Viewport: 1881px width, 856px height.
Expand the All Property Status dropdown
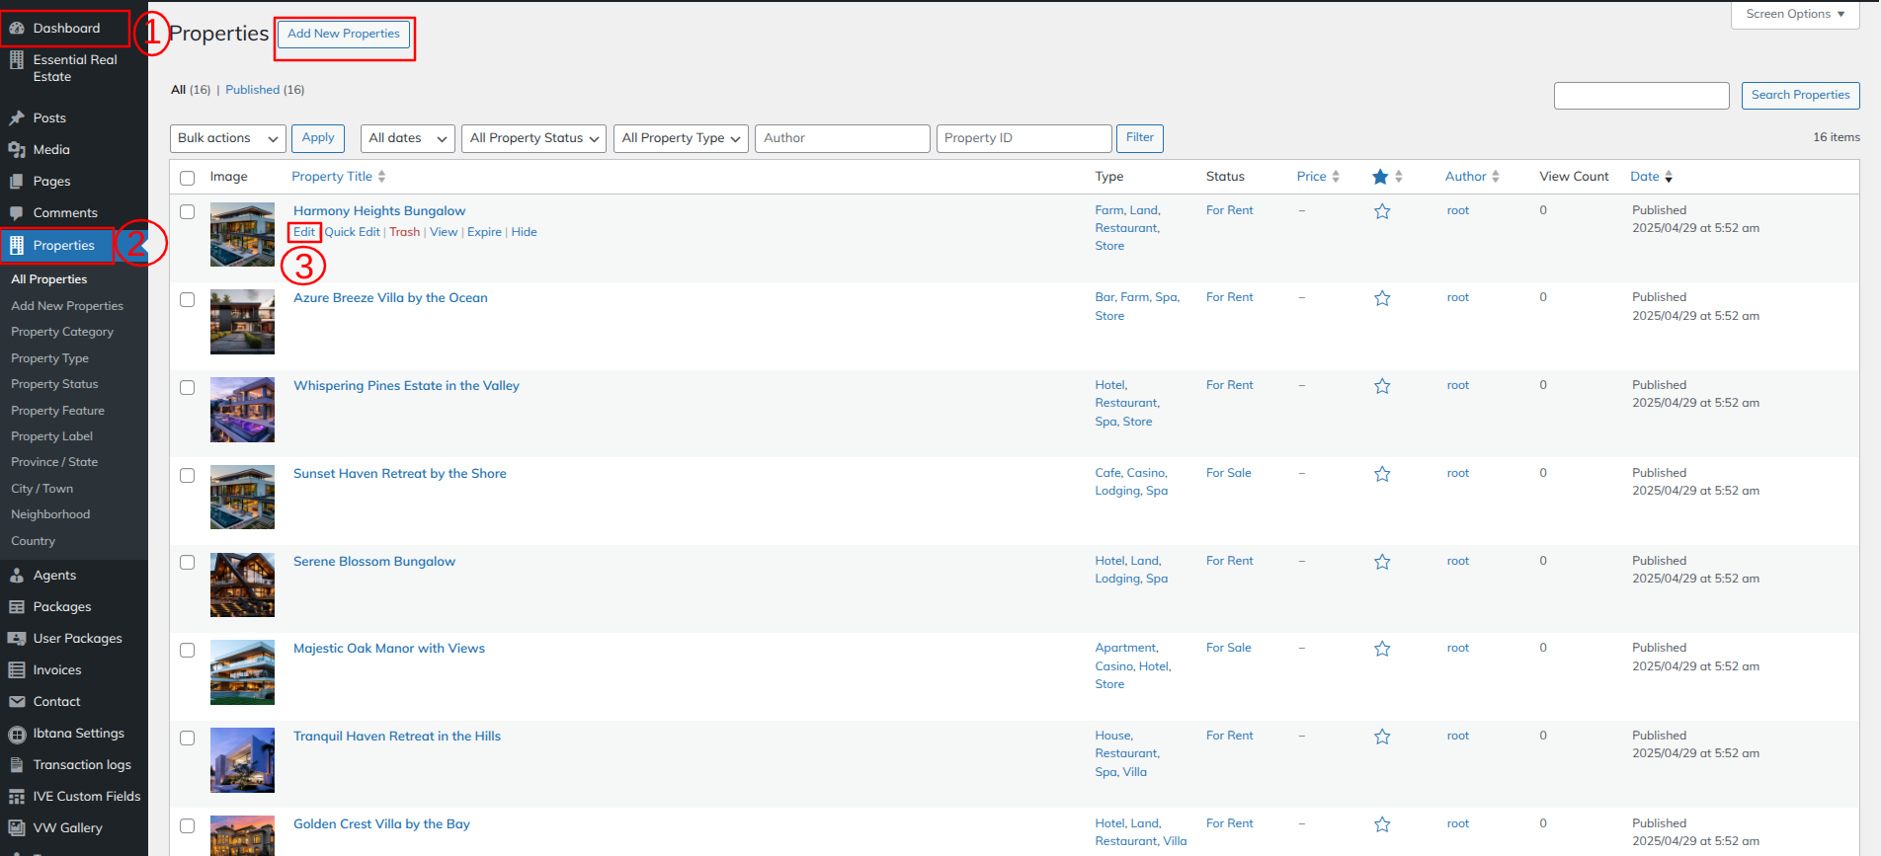click(x=534, y=138)
